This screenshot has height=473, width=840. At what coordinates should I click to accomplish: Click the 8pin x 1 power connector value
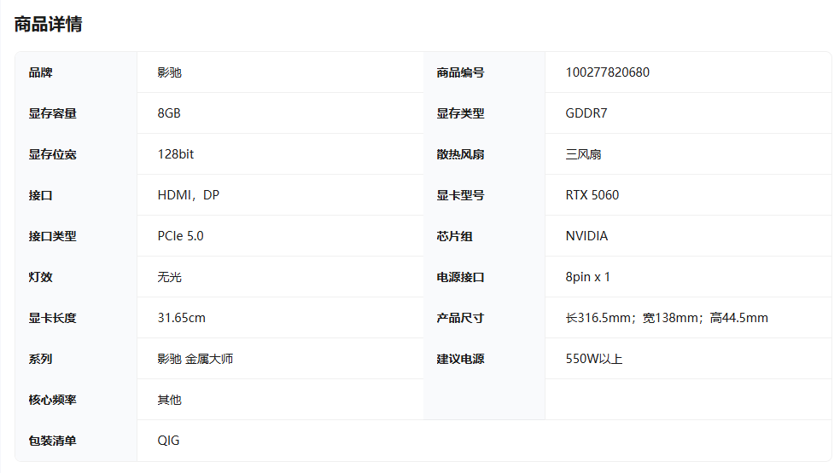click(587, 277)
